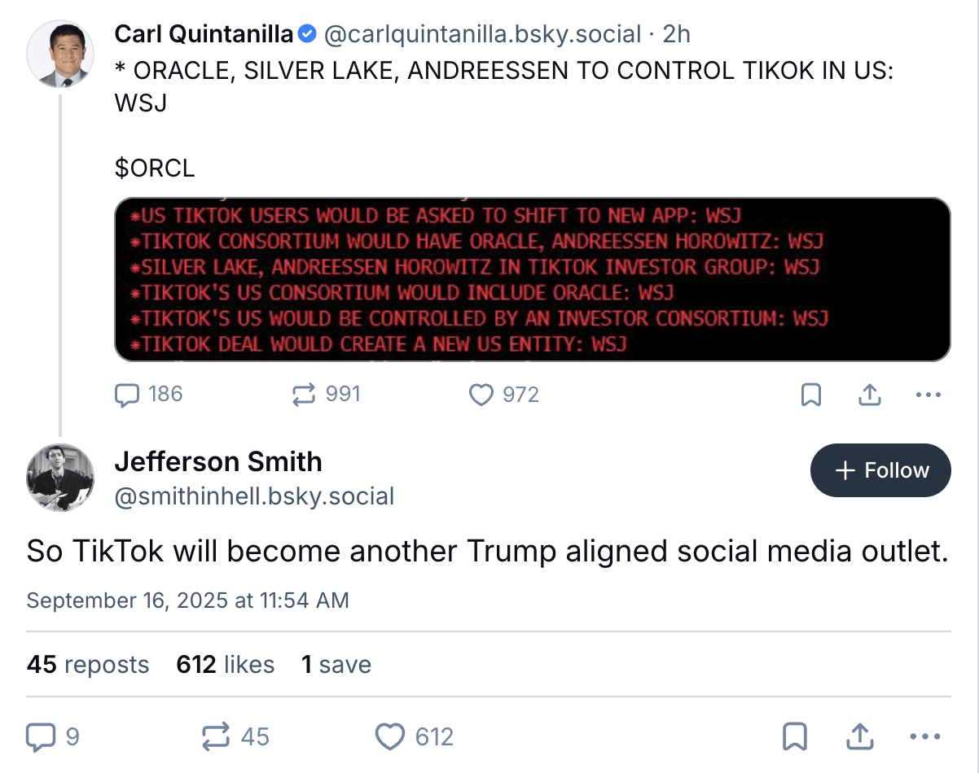Repost Jefferson Smith's post with 45 reposts
This screenshot has height=773, width=979.
pyautogui.click(x=216, y=737)
